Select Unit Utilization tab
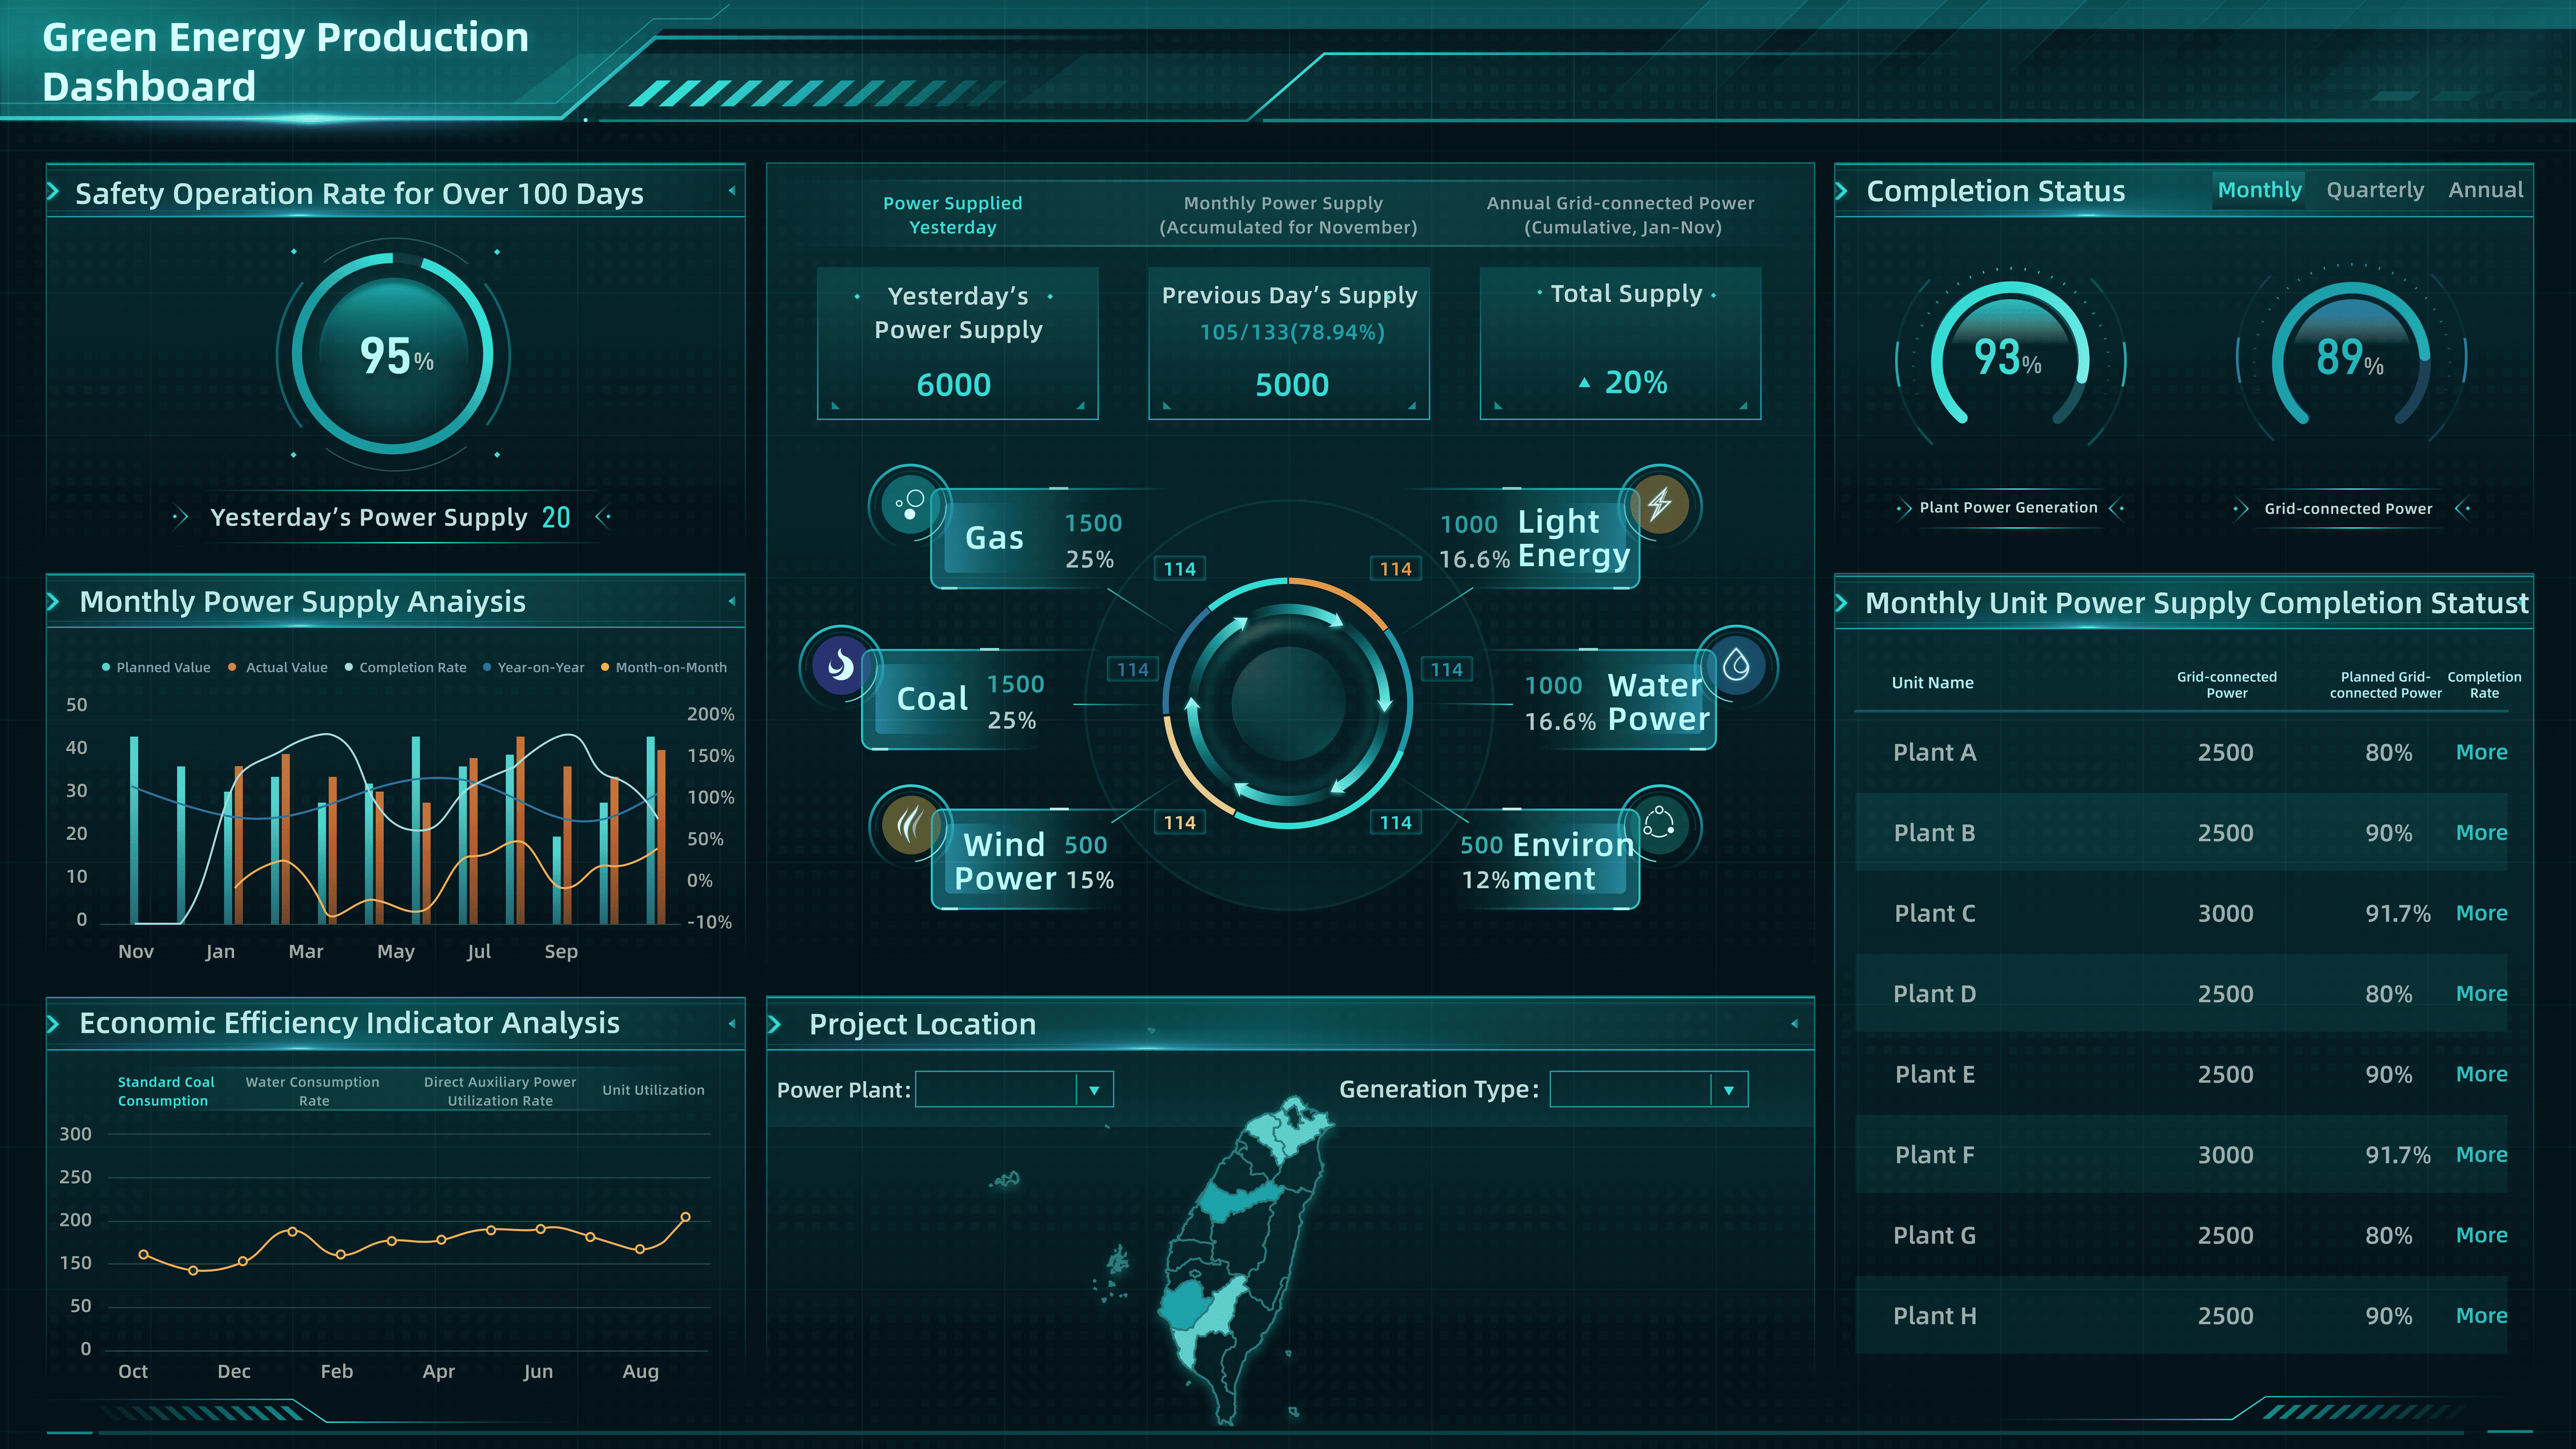Screen dimensions: 2576x1449 point(653,1090)
